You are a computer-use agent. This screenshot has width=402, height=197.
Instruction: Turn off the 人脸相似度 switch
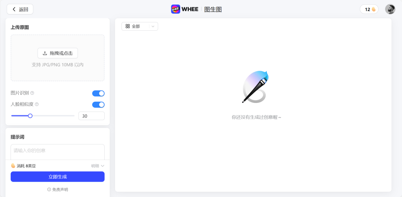pos(98,105)
